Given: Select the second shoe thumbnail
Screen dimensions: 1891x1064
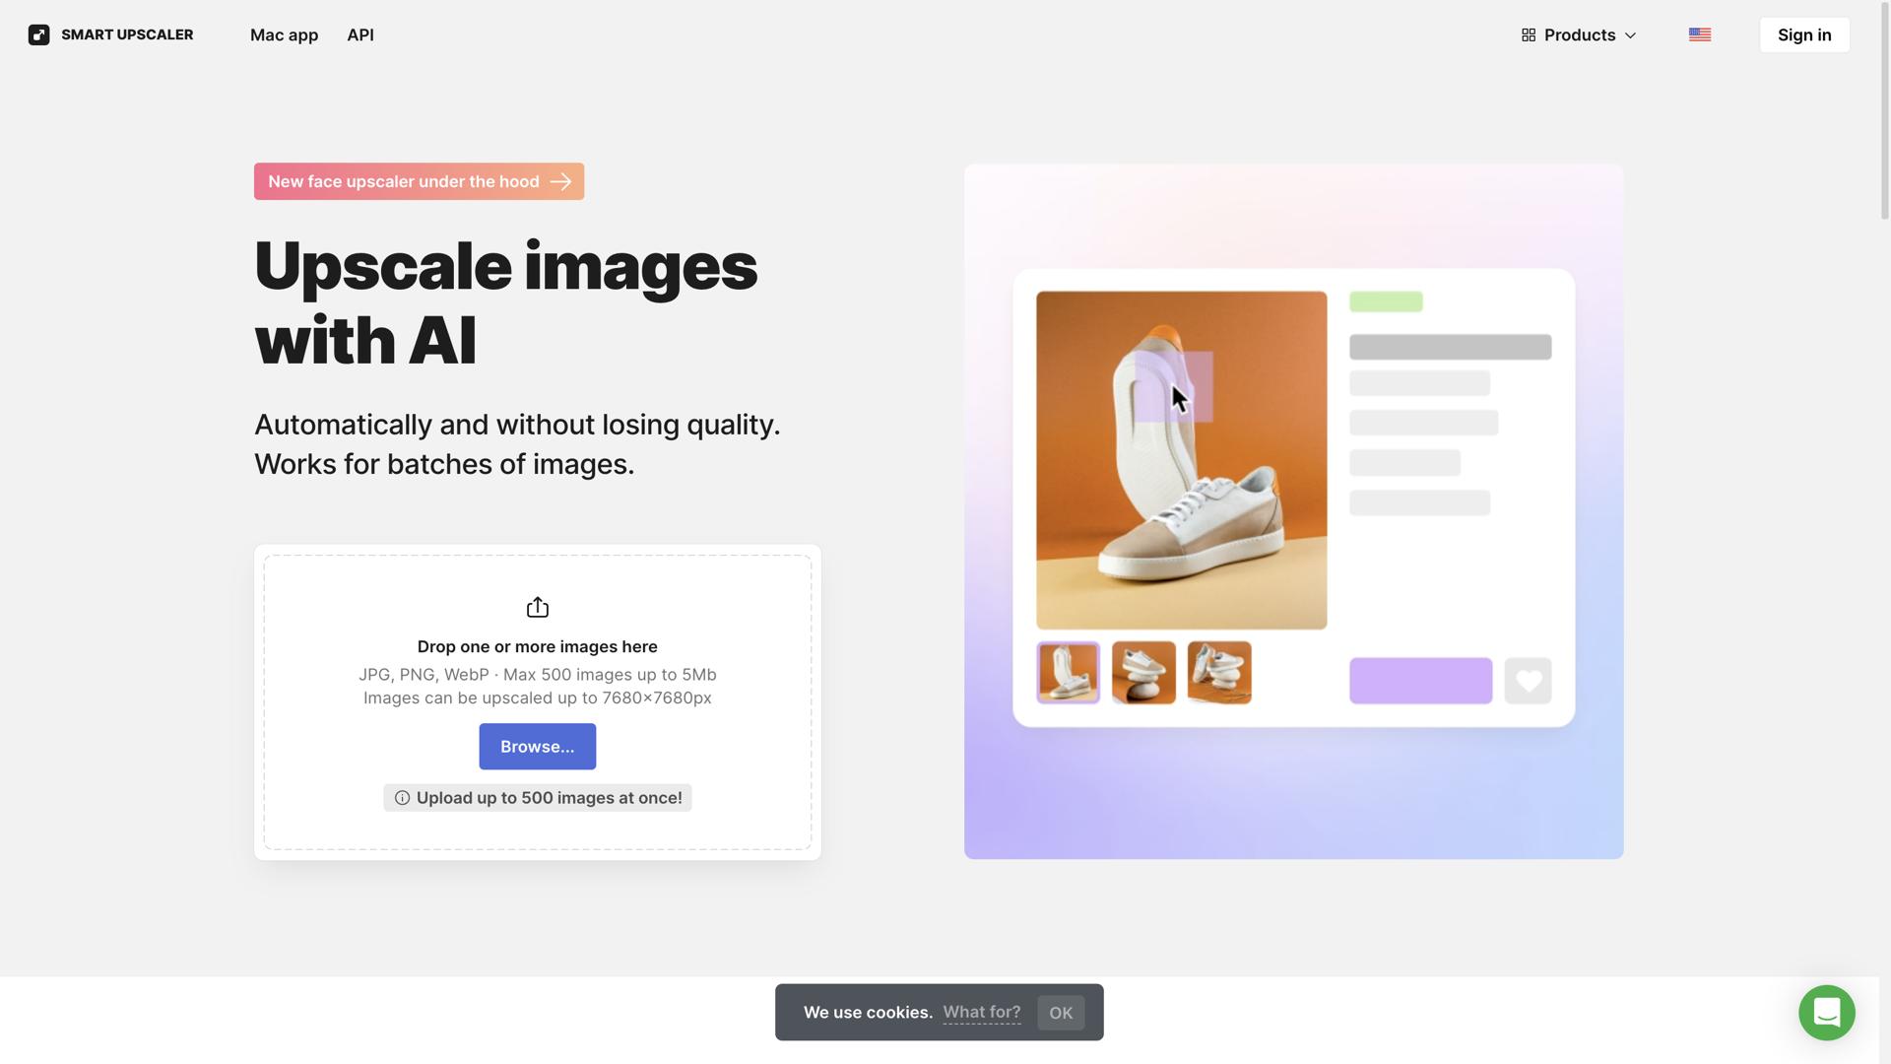Looking at the screenshot, I should tap(1143, 673).
